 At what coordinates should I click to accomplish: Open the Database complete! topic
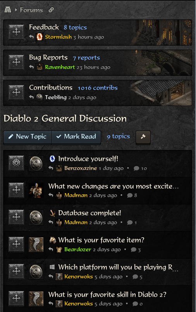pos(89,213)
